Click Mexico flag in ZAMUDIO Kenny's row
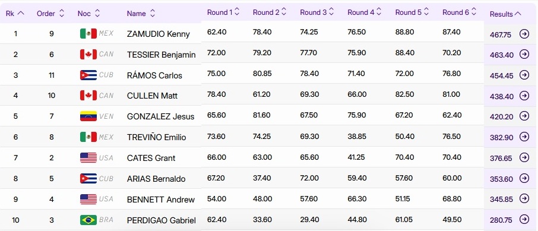This screenshot has height=231, width=538. point(88,34)
